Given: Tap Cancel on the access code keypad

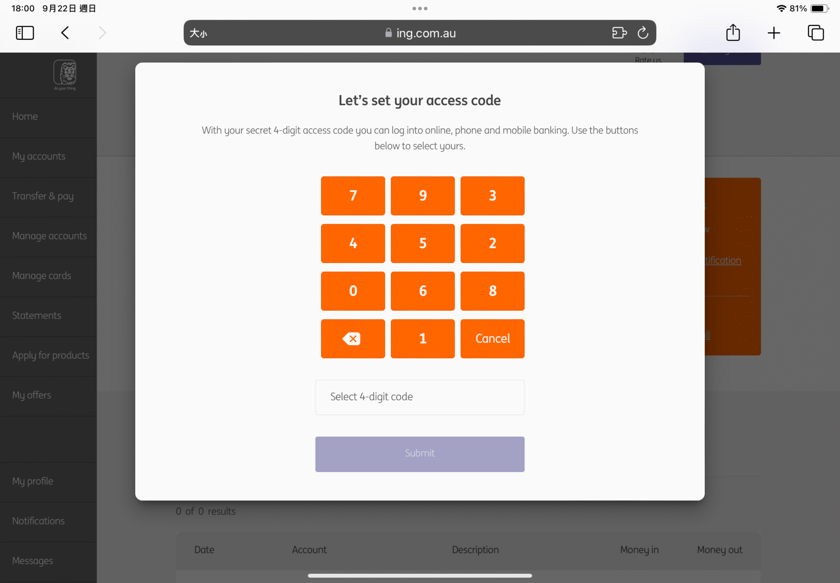Looking at the screenshot, I should tap(492, 339).
